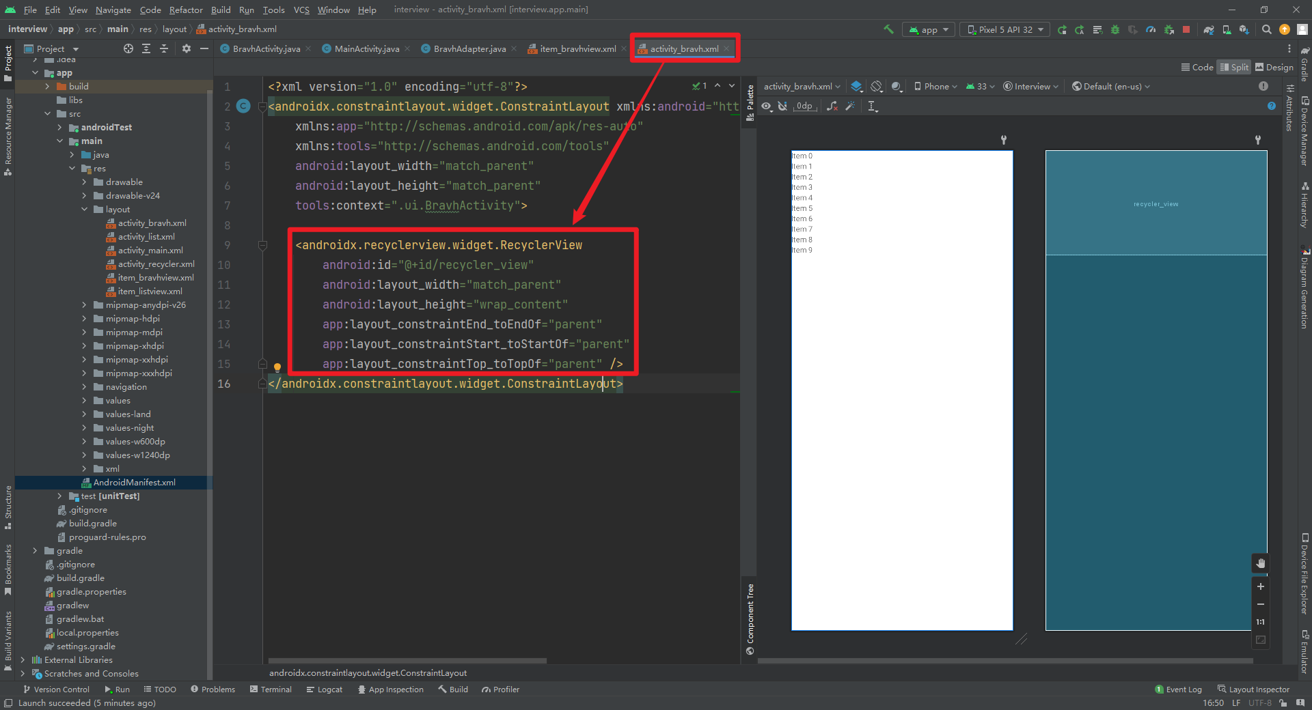Click the default margin 0dp field
The image size is (1312, 710).
click(805, 106)
